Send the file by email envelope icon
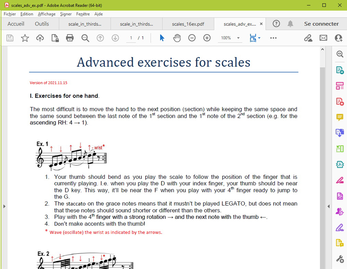 [323, 38]
